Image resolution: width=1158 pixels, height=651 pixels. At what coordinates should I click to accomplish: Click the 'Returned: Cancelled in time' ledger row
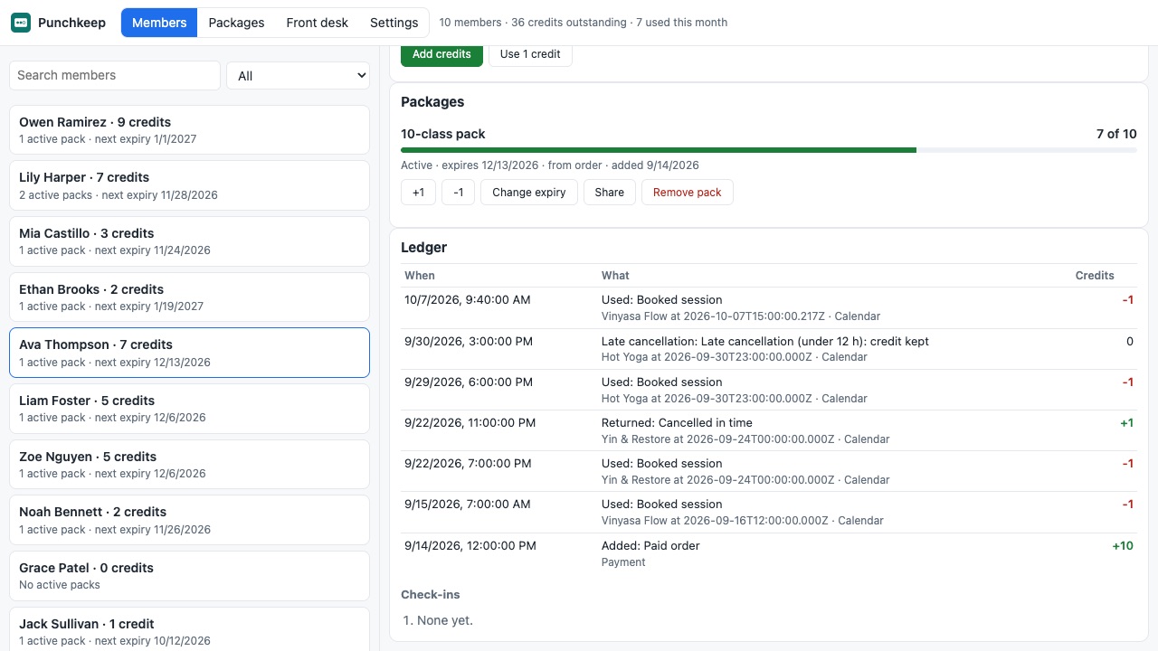tap(769, 430)
